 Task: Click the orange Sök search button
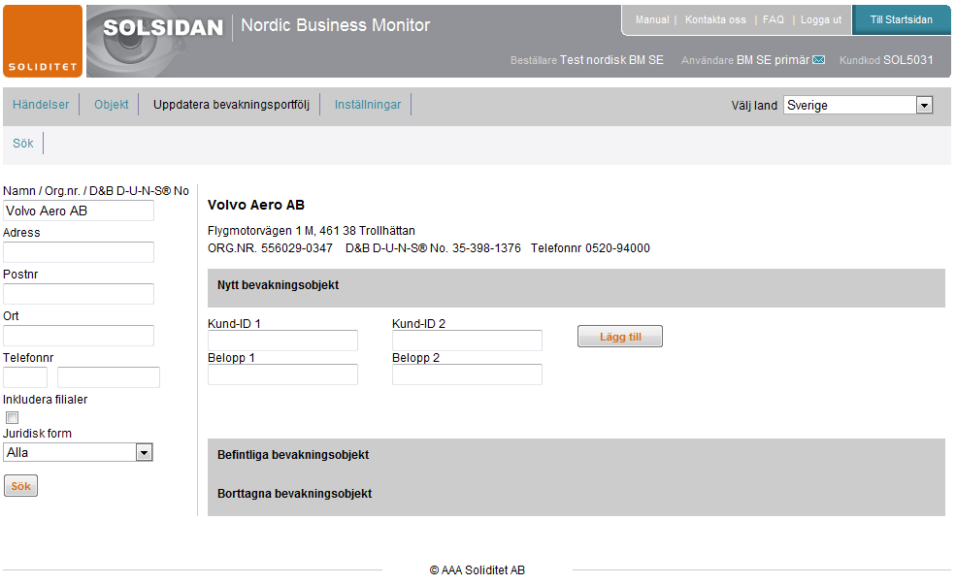[x=20, y=486]
